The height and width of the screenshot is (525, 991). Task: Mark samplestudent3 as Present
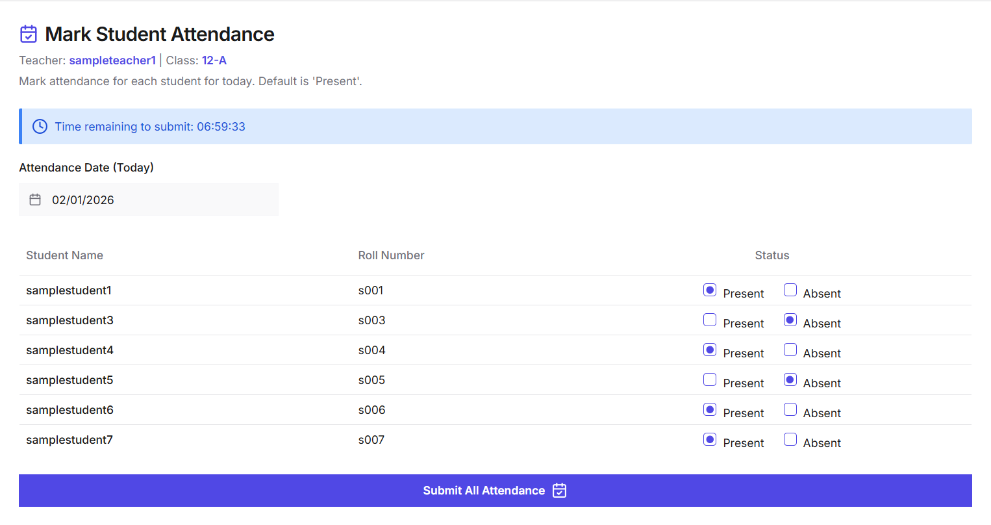click(710, 320)
